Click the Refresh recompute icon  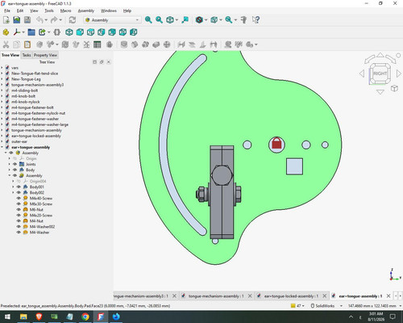[x=73, y=20]
